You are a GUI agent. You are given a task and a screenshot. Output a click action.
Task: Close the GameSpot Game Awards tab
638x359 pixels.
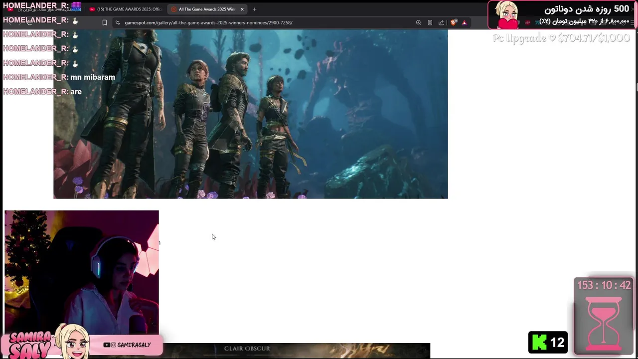[x=242, y=9]
